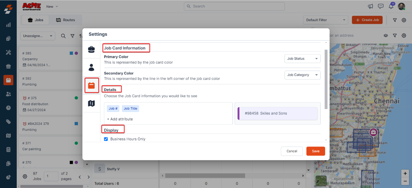Open the users group icon in left navigation
Image resolution: width=412 pixels, height=188 pixels.
[8, 94]
